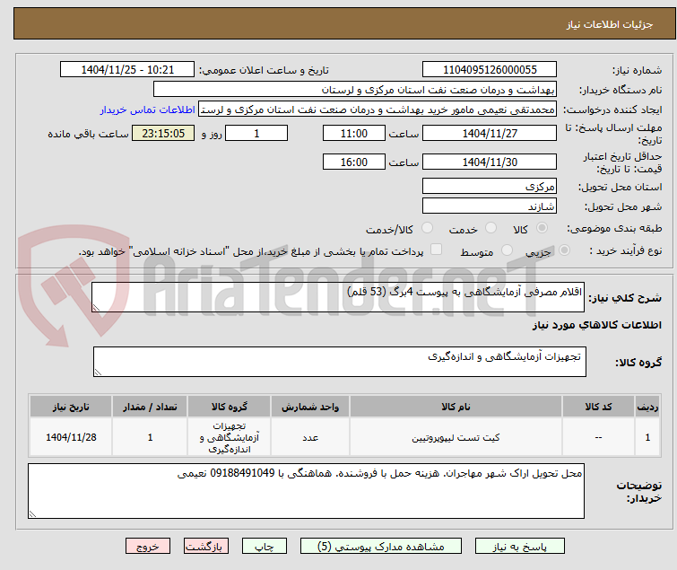
Task: Click the ایجاد کننده درخواست field
Action: coord(378,110)
